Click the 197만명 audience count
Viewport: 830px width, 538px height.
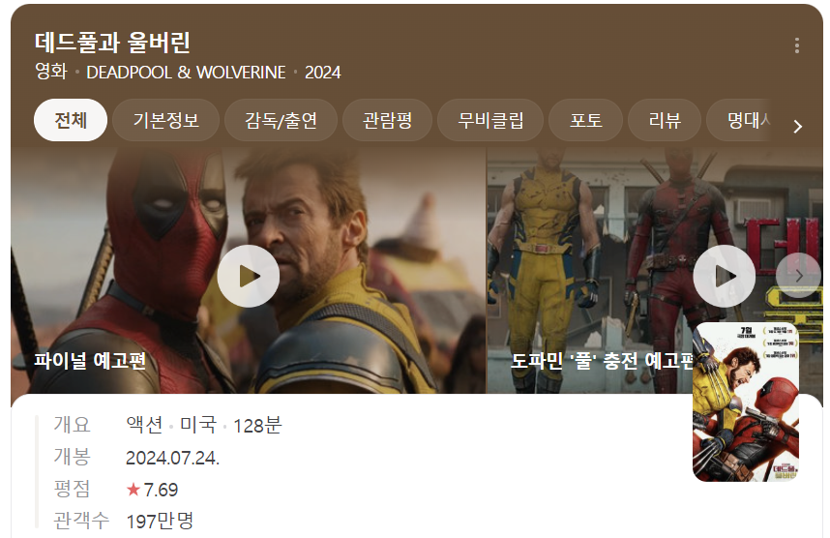coord(160,521)
